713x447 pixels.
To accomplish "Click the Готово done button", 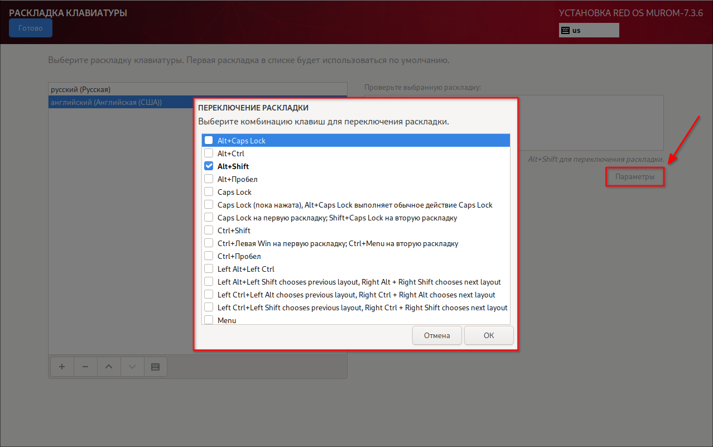I will [31, 28].
